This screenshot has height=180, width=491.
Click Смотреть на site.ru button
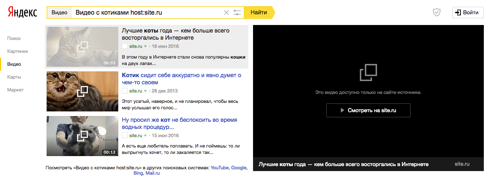(368, 110)
